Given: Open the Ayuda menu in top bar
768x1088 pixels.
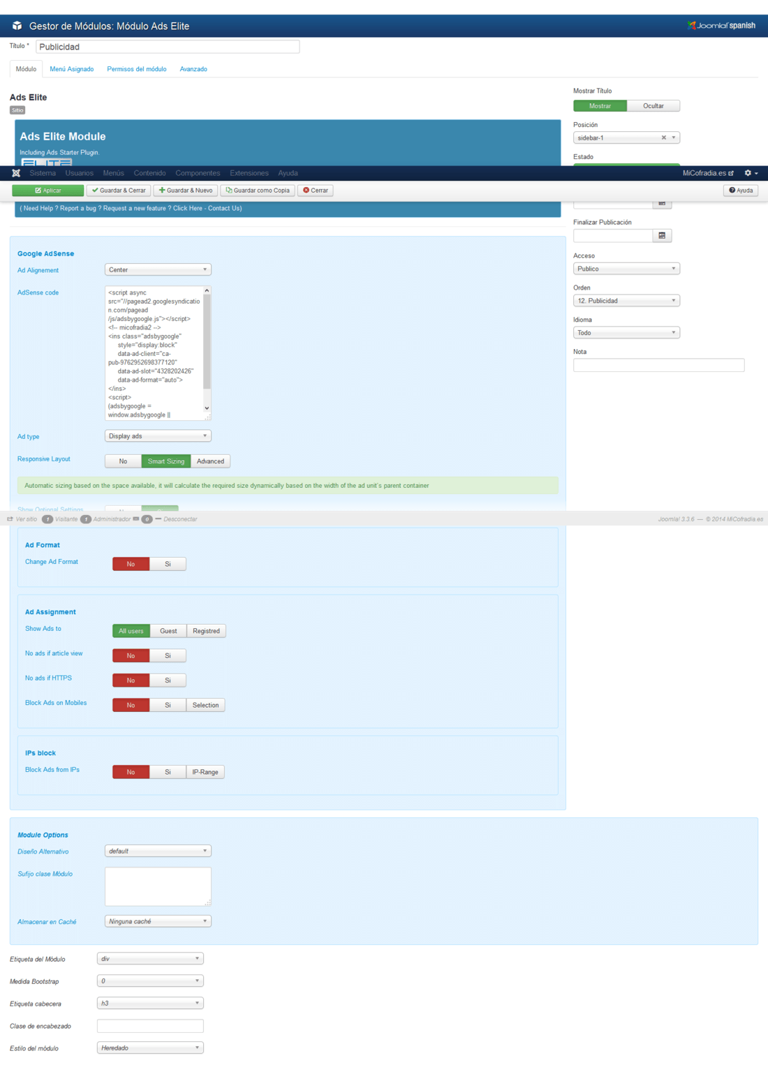Looking at the screenshot, I should click(288, 173).
